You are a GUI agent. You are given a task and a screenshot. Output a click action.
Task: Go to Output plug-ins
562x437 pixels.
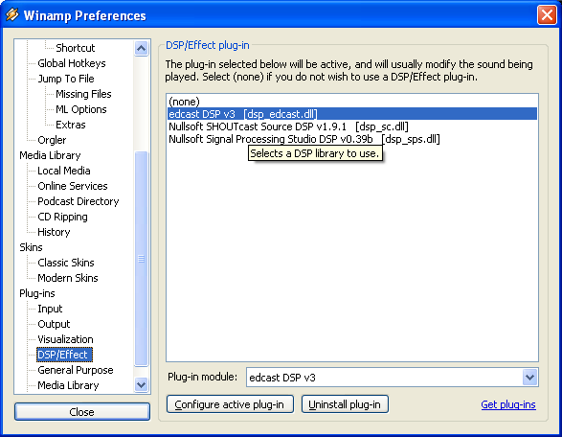(54, 324)
